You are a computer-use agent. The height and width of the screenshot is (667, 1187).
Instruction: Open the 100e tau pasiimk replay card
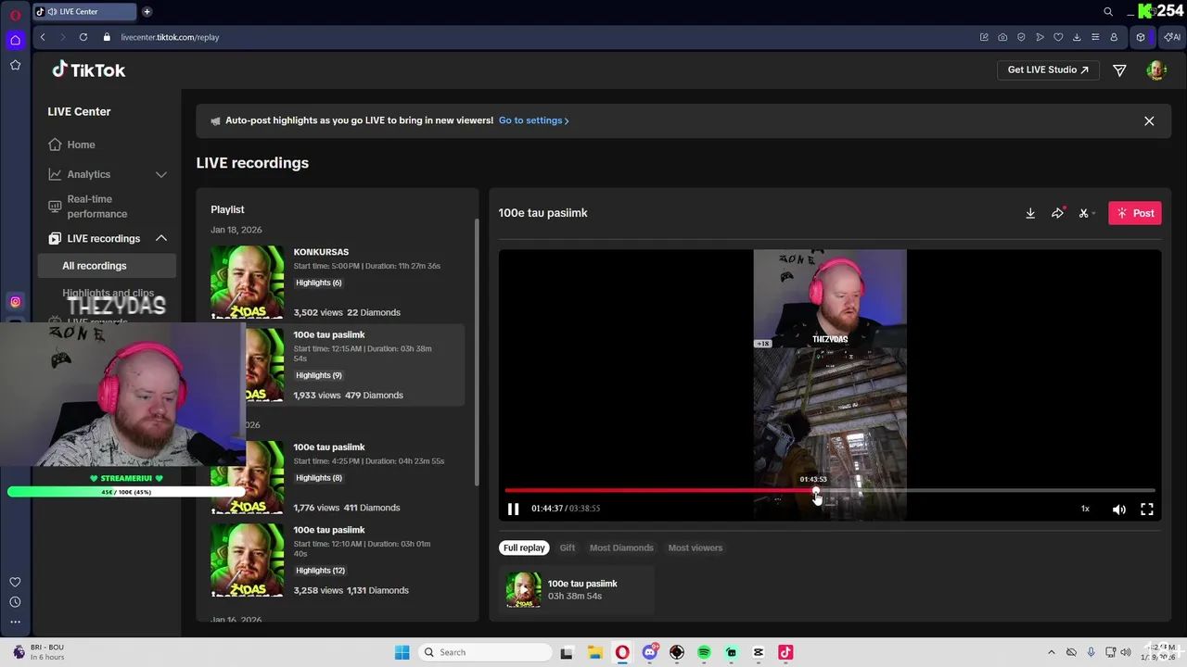tap(577, 590)
